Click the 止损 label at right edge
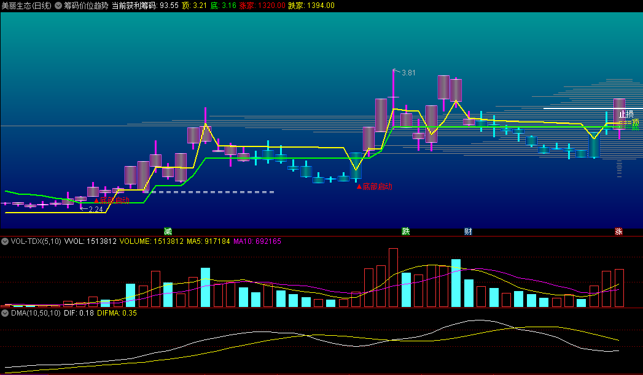Screen dimensions: 643x375 pos(626,114)
